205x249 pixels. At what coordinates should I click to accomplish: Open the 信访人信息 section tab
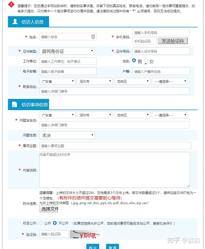[x=29, y=22]
